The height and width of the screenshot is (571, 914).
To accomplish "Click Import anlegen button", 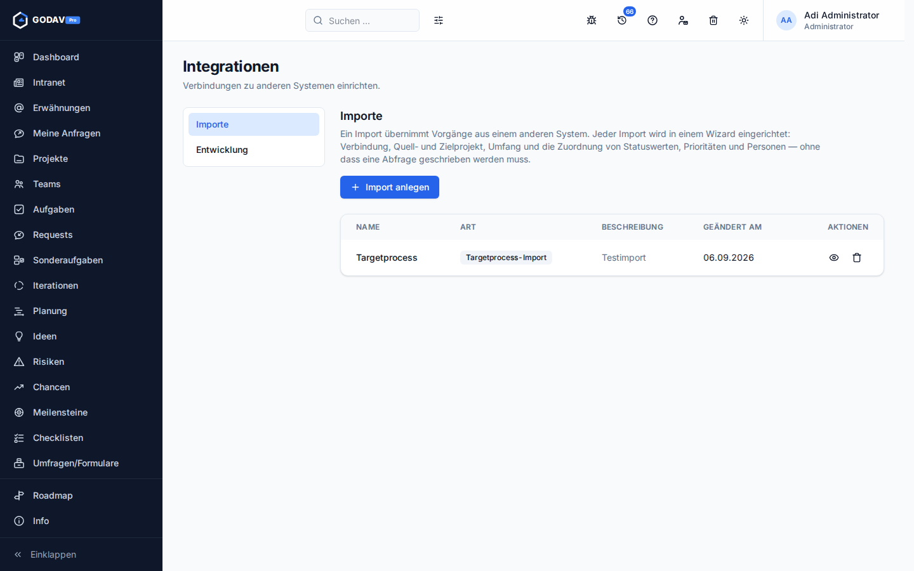I will (x=390, y=187).
